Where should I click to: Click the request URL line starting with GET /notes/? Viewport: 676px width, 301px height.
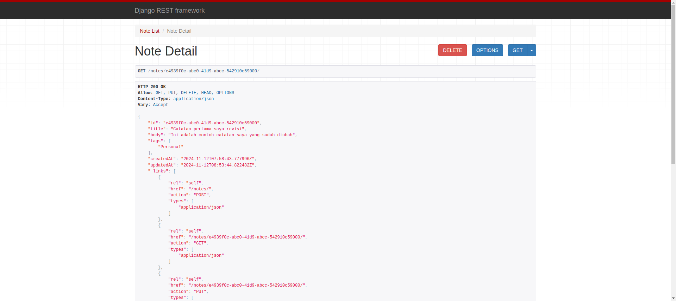[199, 71]
